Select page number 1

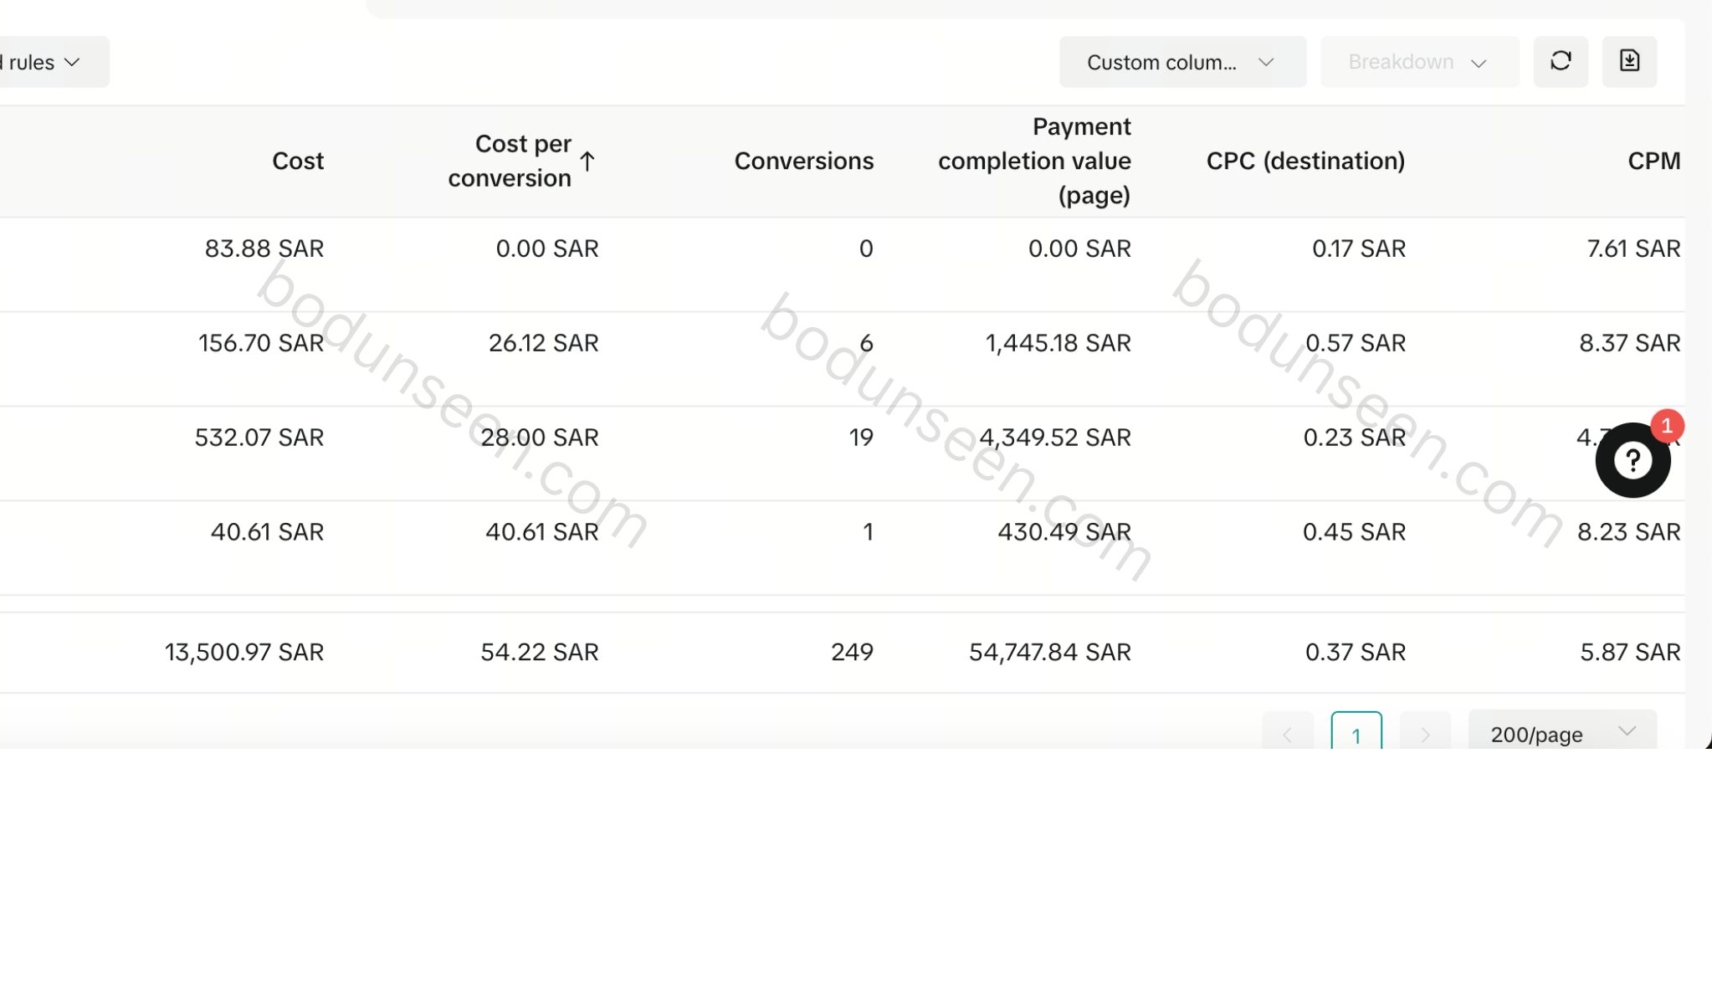[x=1356, y=735]
